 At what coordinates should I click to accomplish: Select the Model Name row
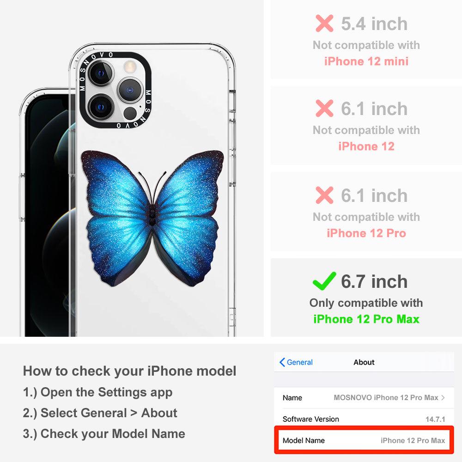(364, 440)
